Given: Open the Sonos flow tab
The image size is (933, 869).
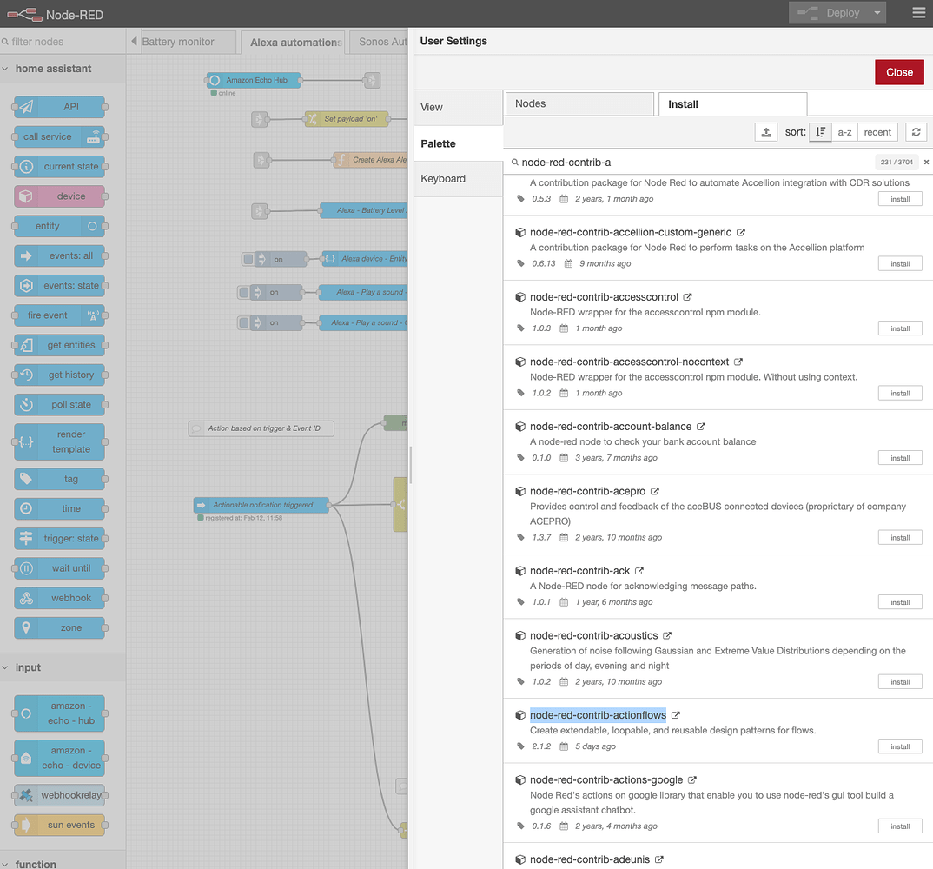Looking at the screenshot, I should point(379,43).
